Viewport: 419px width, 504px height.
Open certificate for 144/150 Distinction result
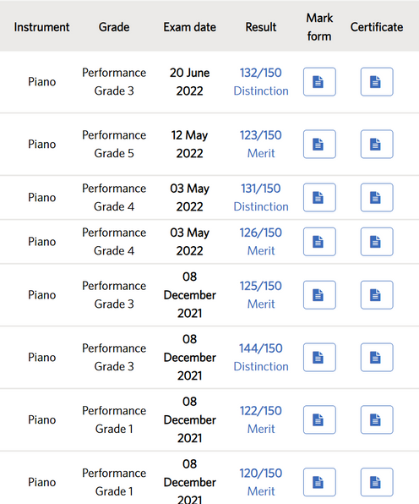click(377, 357)
